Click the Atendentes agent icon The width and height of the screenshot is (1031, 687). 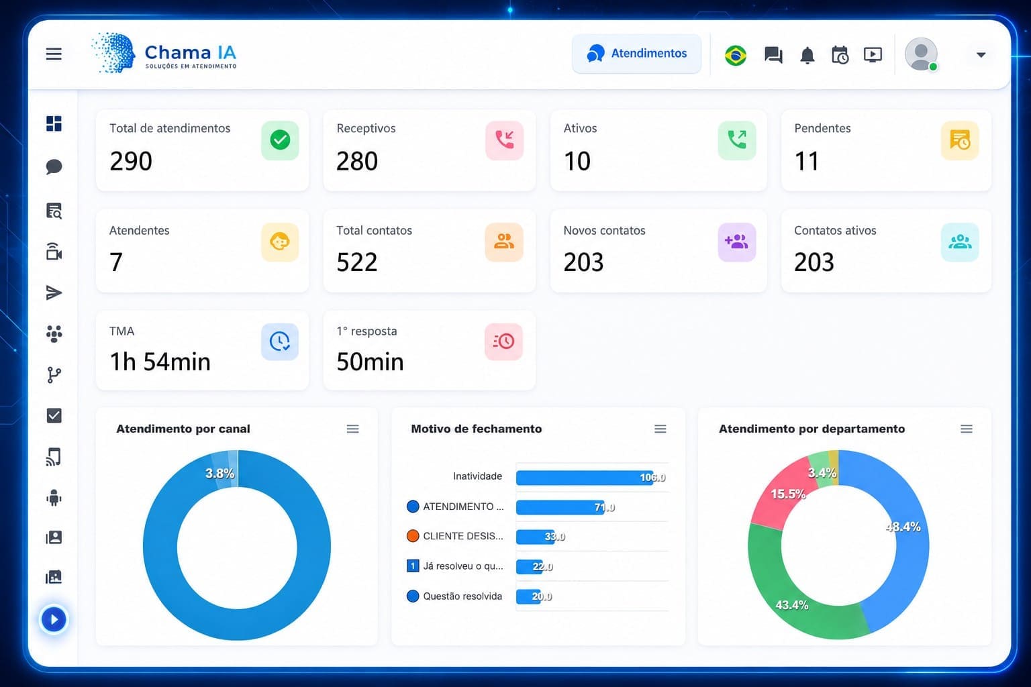280,242
